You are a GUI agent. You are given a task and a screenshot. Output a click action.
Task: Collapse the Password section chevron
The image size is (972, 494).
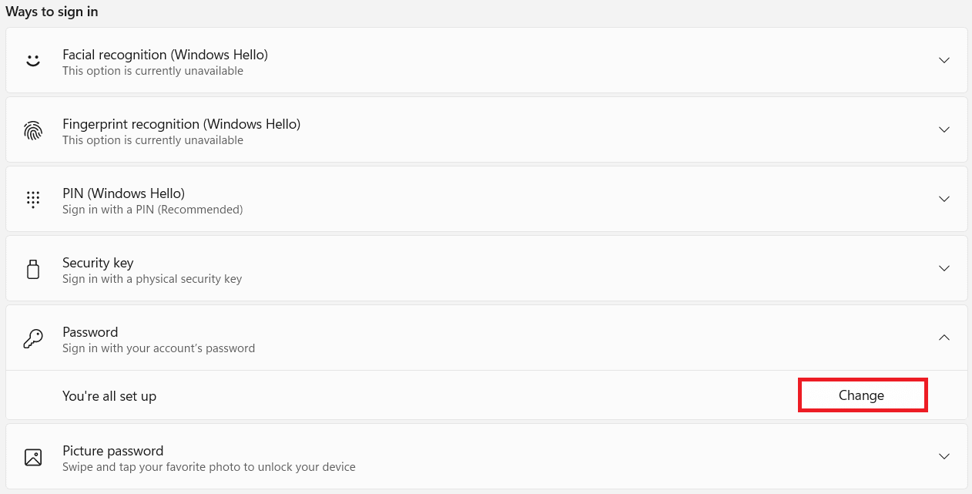pyautogui.click(x=944, y=338)
